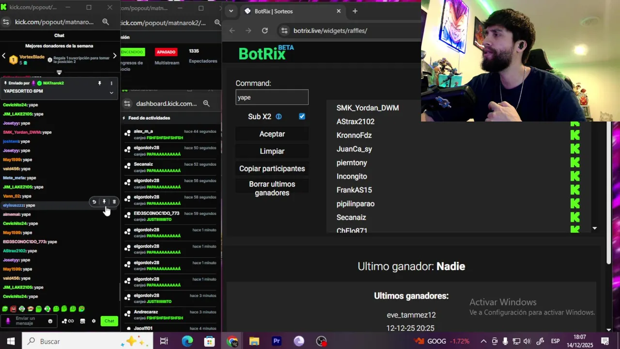Pin elyisuszzz's chat message

[x=104, y=202]
